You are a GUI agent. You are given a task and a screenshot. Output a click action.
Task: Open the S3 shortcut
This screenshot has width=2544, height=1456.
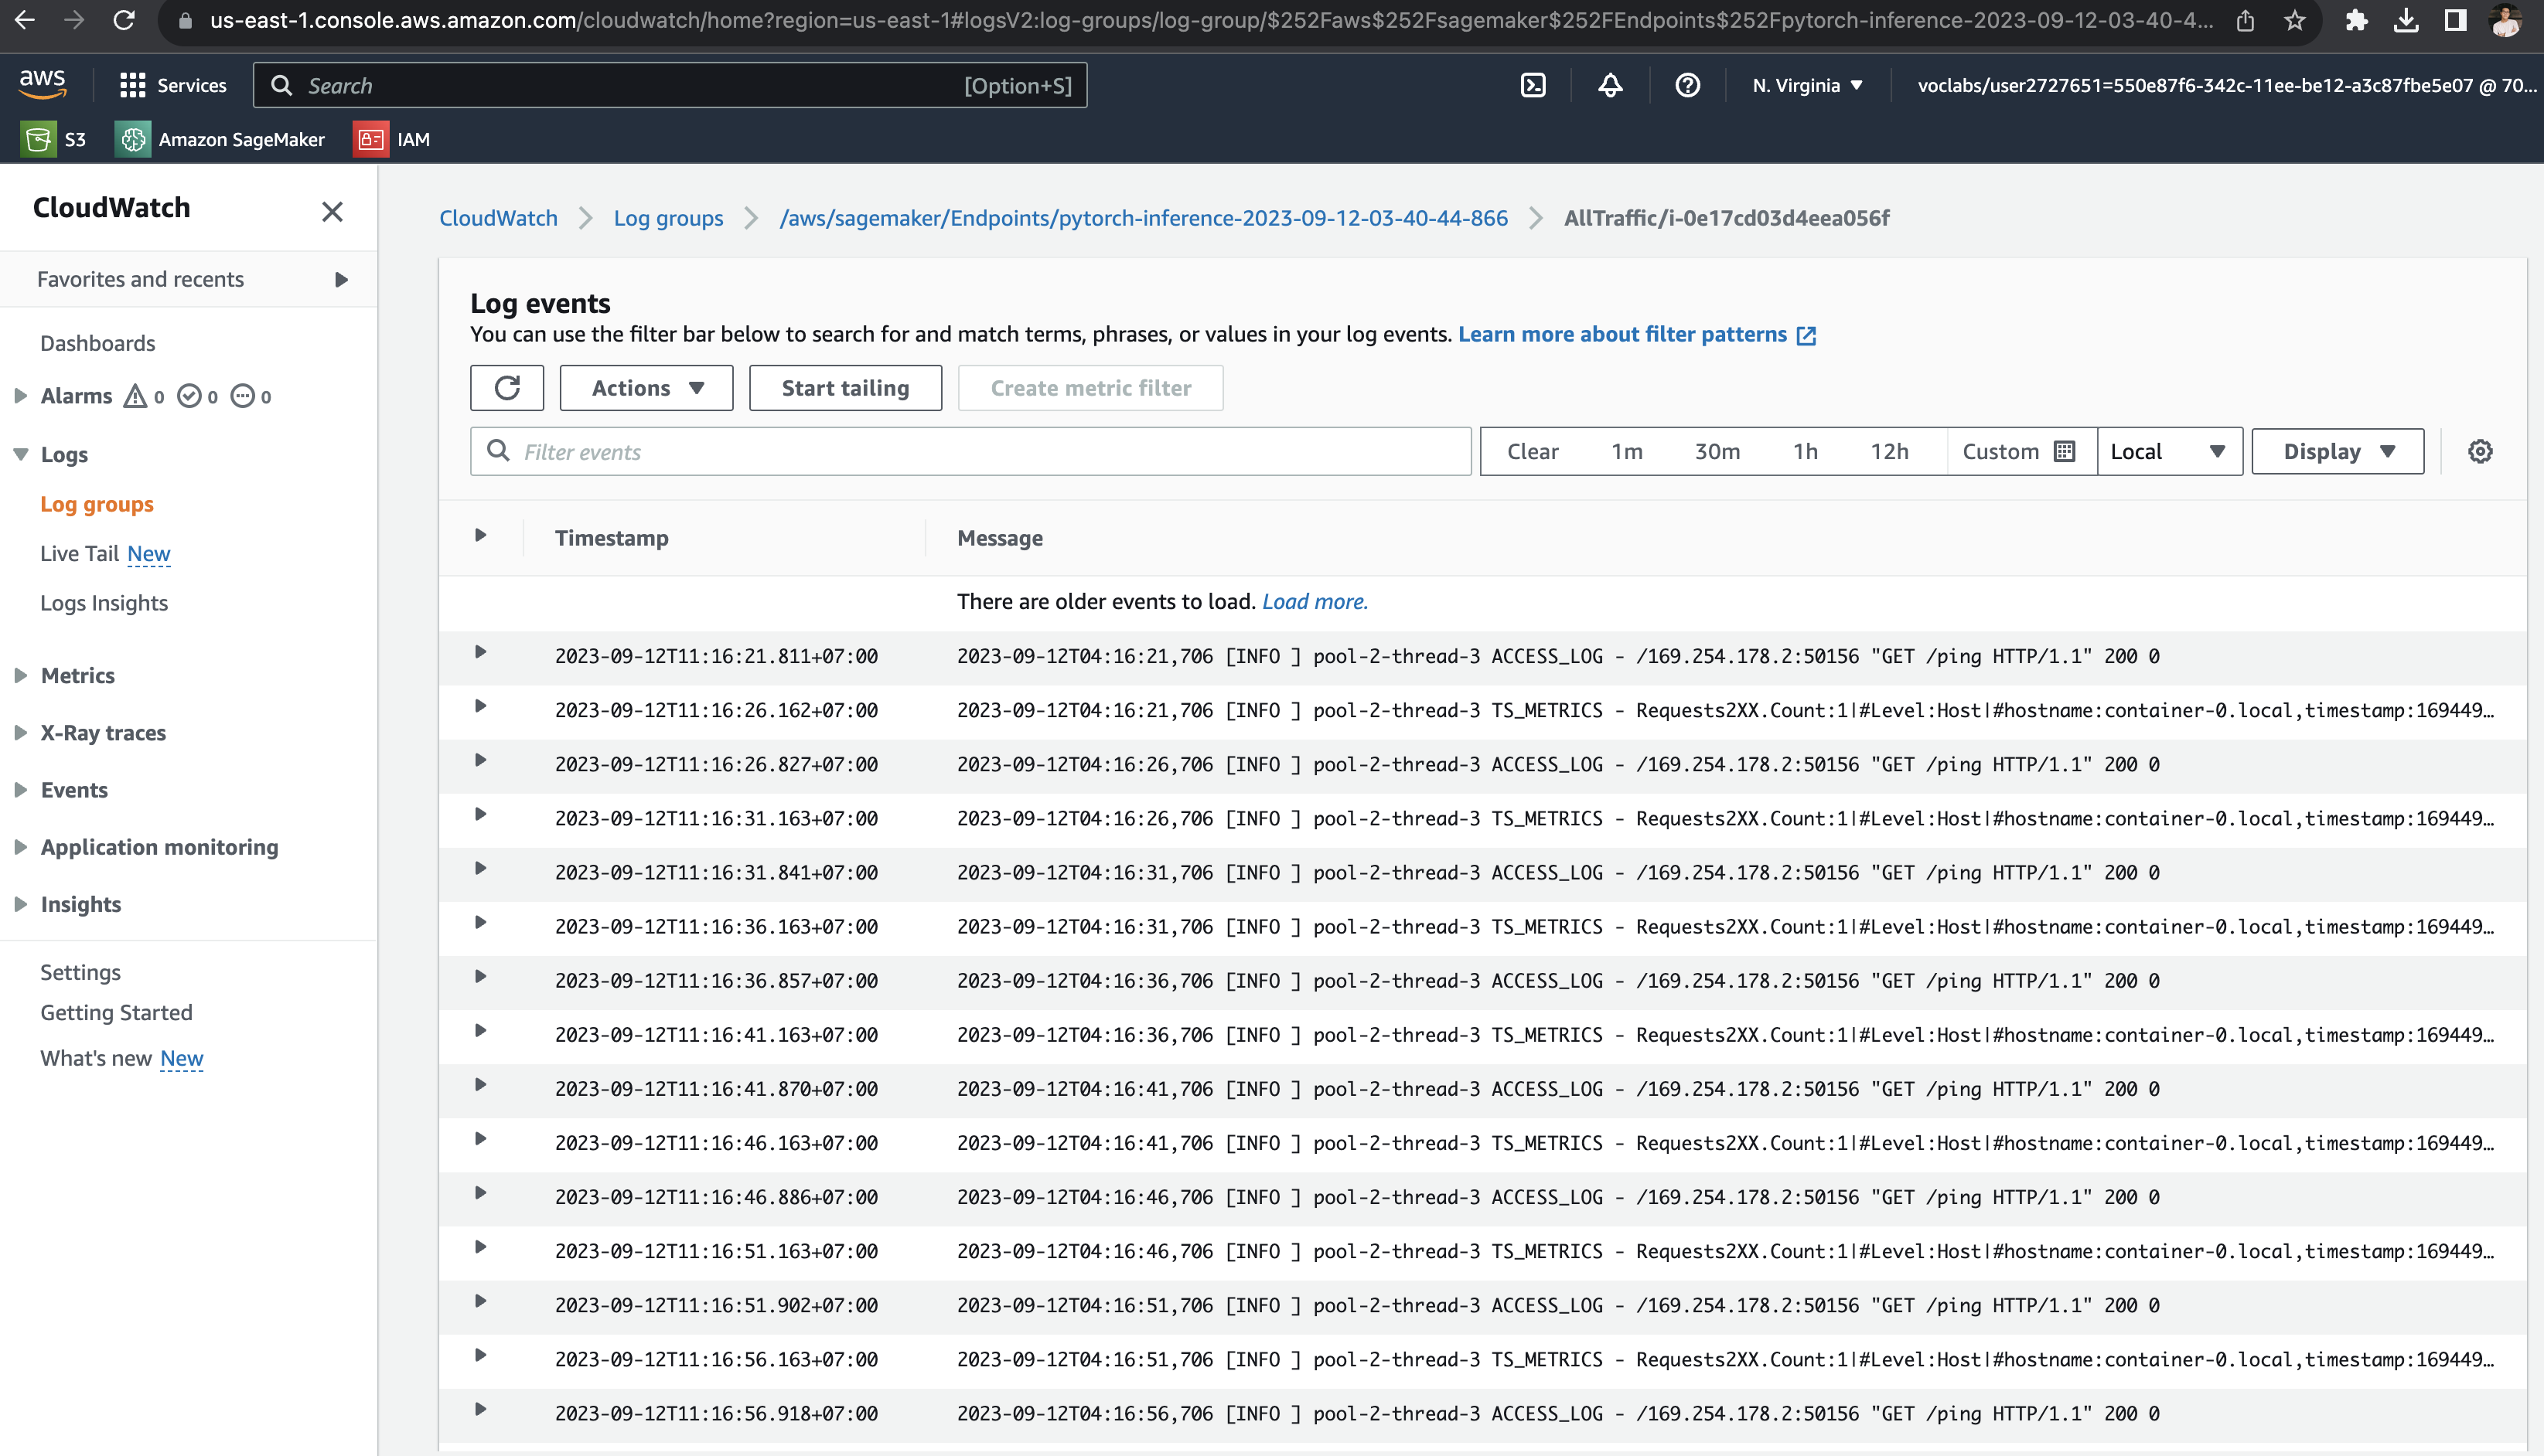pos(53,139)
